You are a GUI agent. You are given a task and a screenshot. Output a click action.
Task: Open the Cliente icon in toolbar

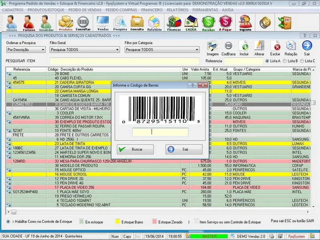[x=12, y=22]
